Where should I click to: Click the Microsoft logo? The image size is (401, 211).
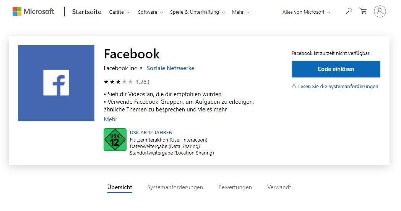33,11
